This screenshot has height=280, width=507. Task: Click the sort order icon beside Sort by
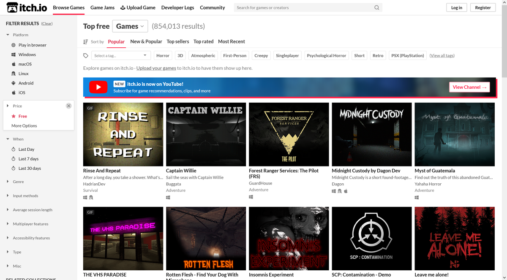(86, 42)
